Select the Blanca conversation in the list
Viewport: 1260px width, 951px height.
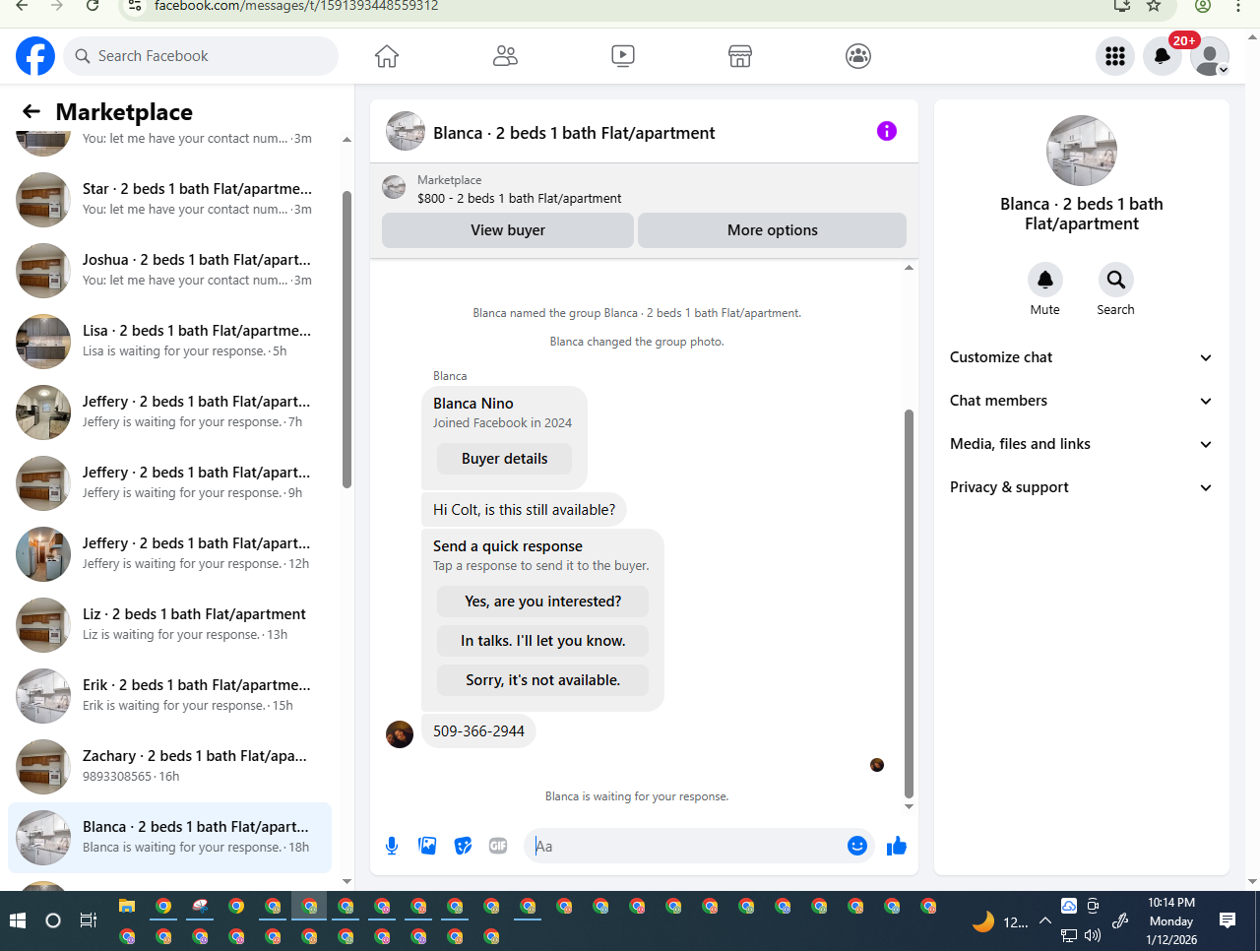click(x=169, y=837)
